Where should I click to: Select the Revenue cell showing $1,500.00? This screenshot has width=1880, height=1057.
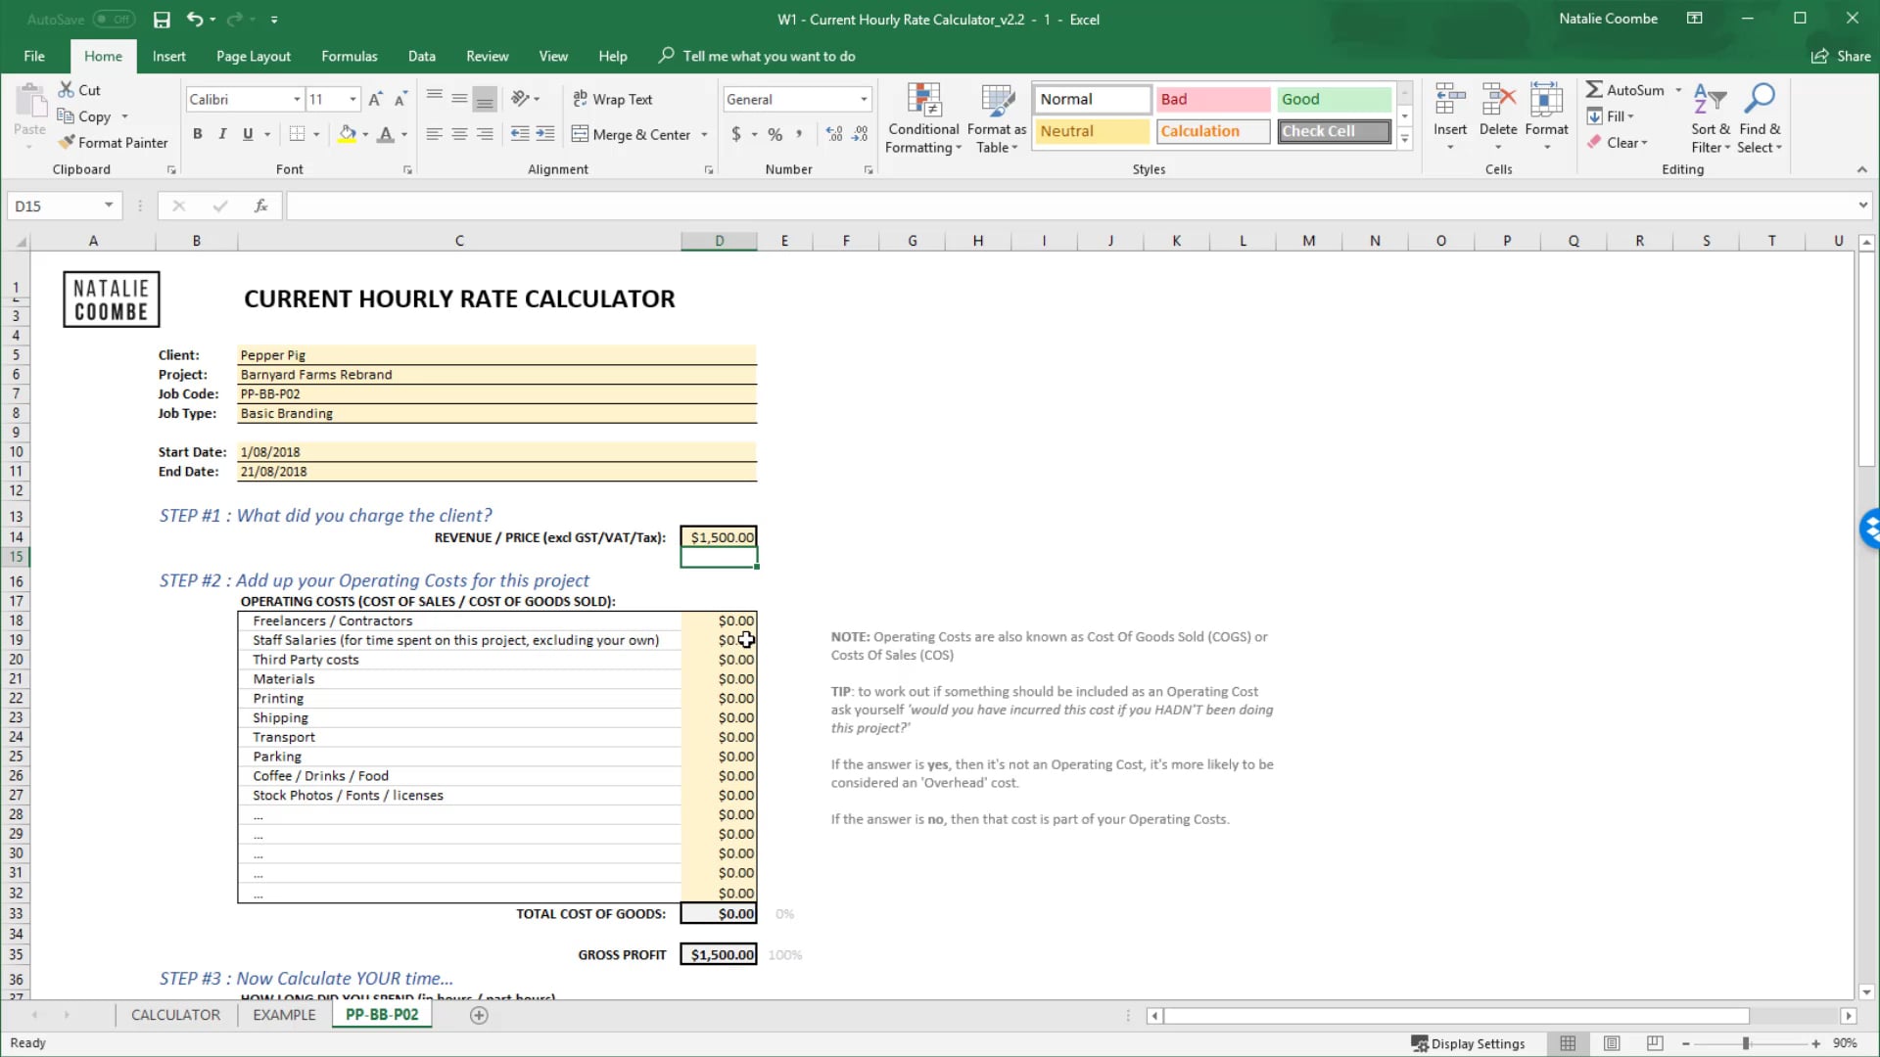718,536
